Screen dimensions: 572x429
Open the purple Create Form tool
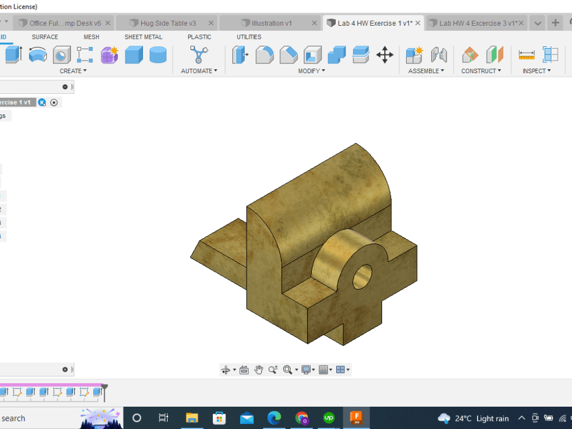click(x=109, y=55)
